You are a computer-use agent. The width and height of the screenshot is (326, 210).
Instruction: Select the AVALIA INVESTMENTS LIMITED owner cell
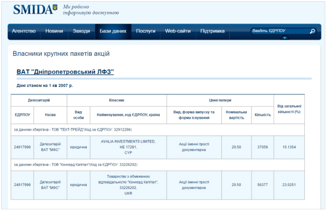coord(128,147)
